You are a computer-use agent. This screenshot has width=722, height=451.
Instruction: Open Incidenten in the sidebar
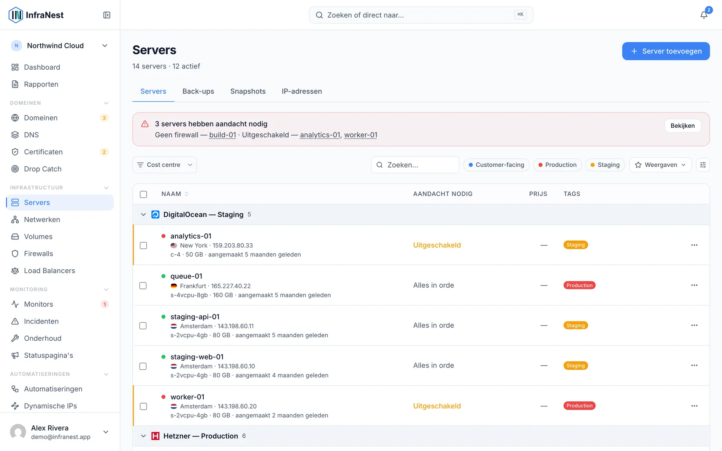point(60,321)
